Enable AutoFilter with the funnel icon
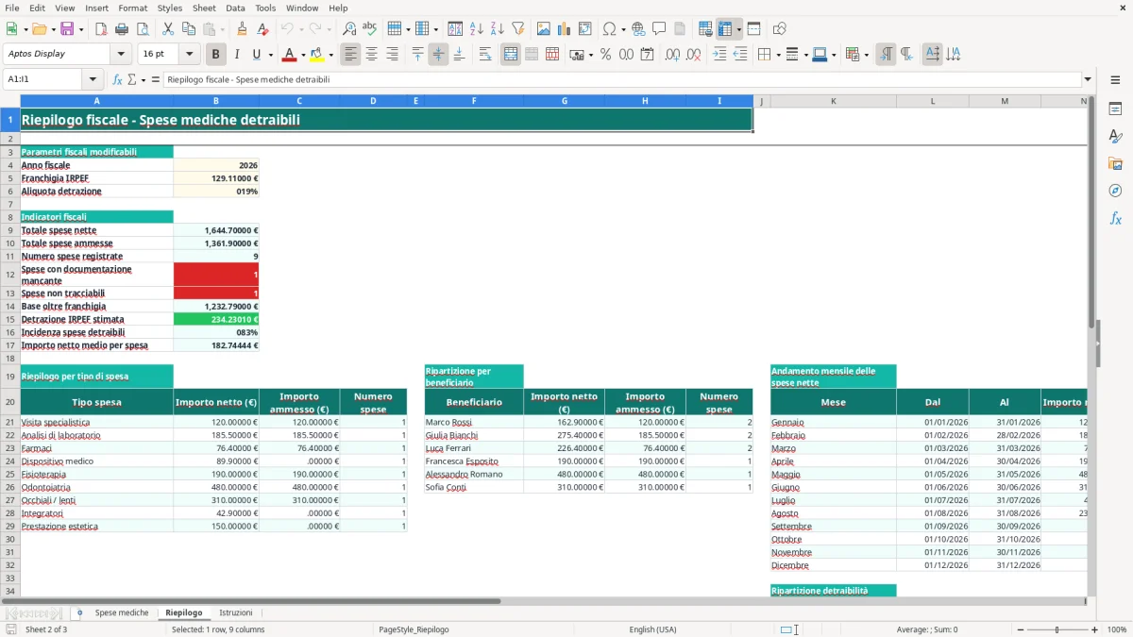Image resolution: width=1133 pixels, height=637 pixels. [518, 29]
